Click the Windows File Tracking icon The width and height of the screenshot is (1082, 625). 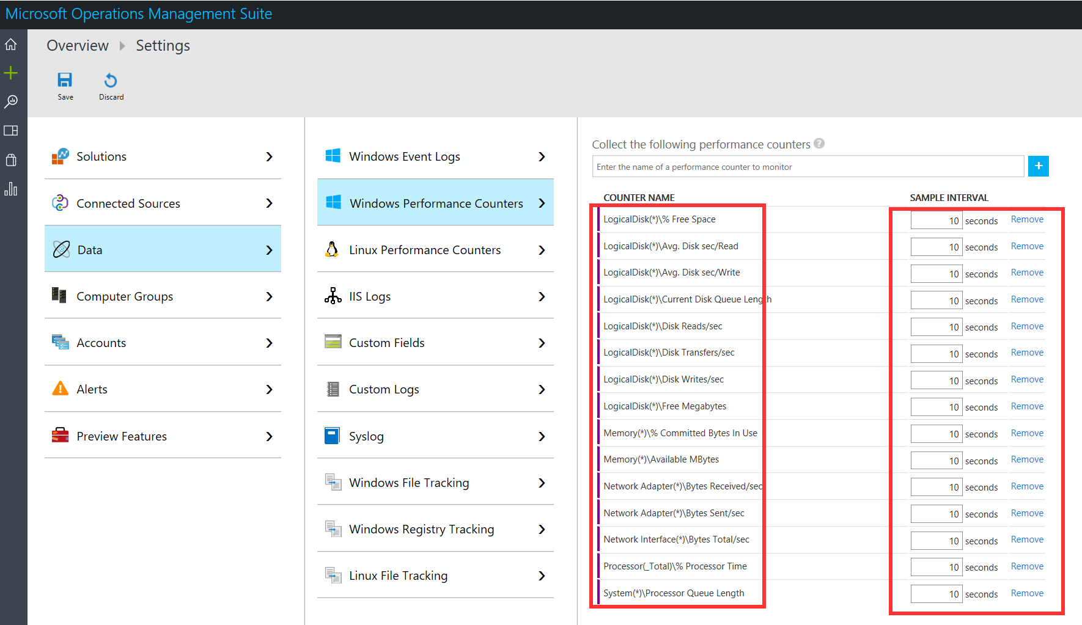pyautogui.click(x=333, y=482)
